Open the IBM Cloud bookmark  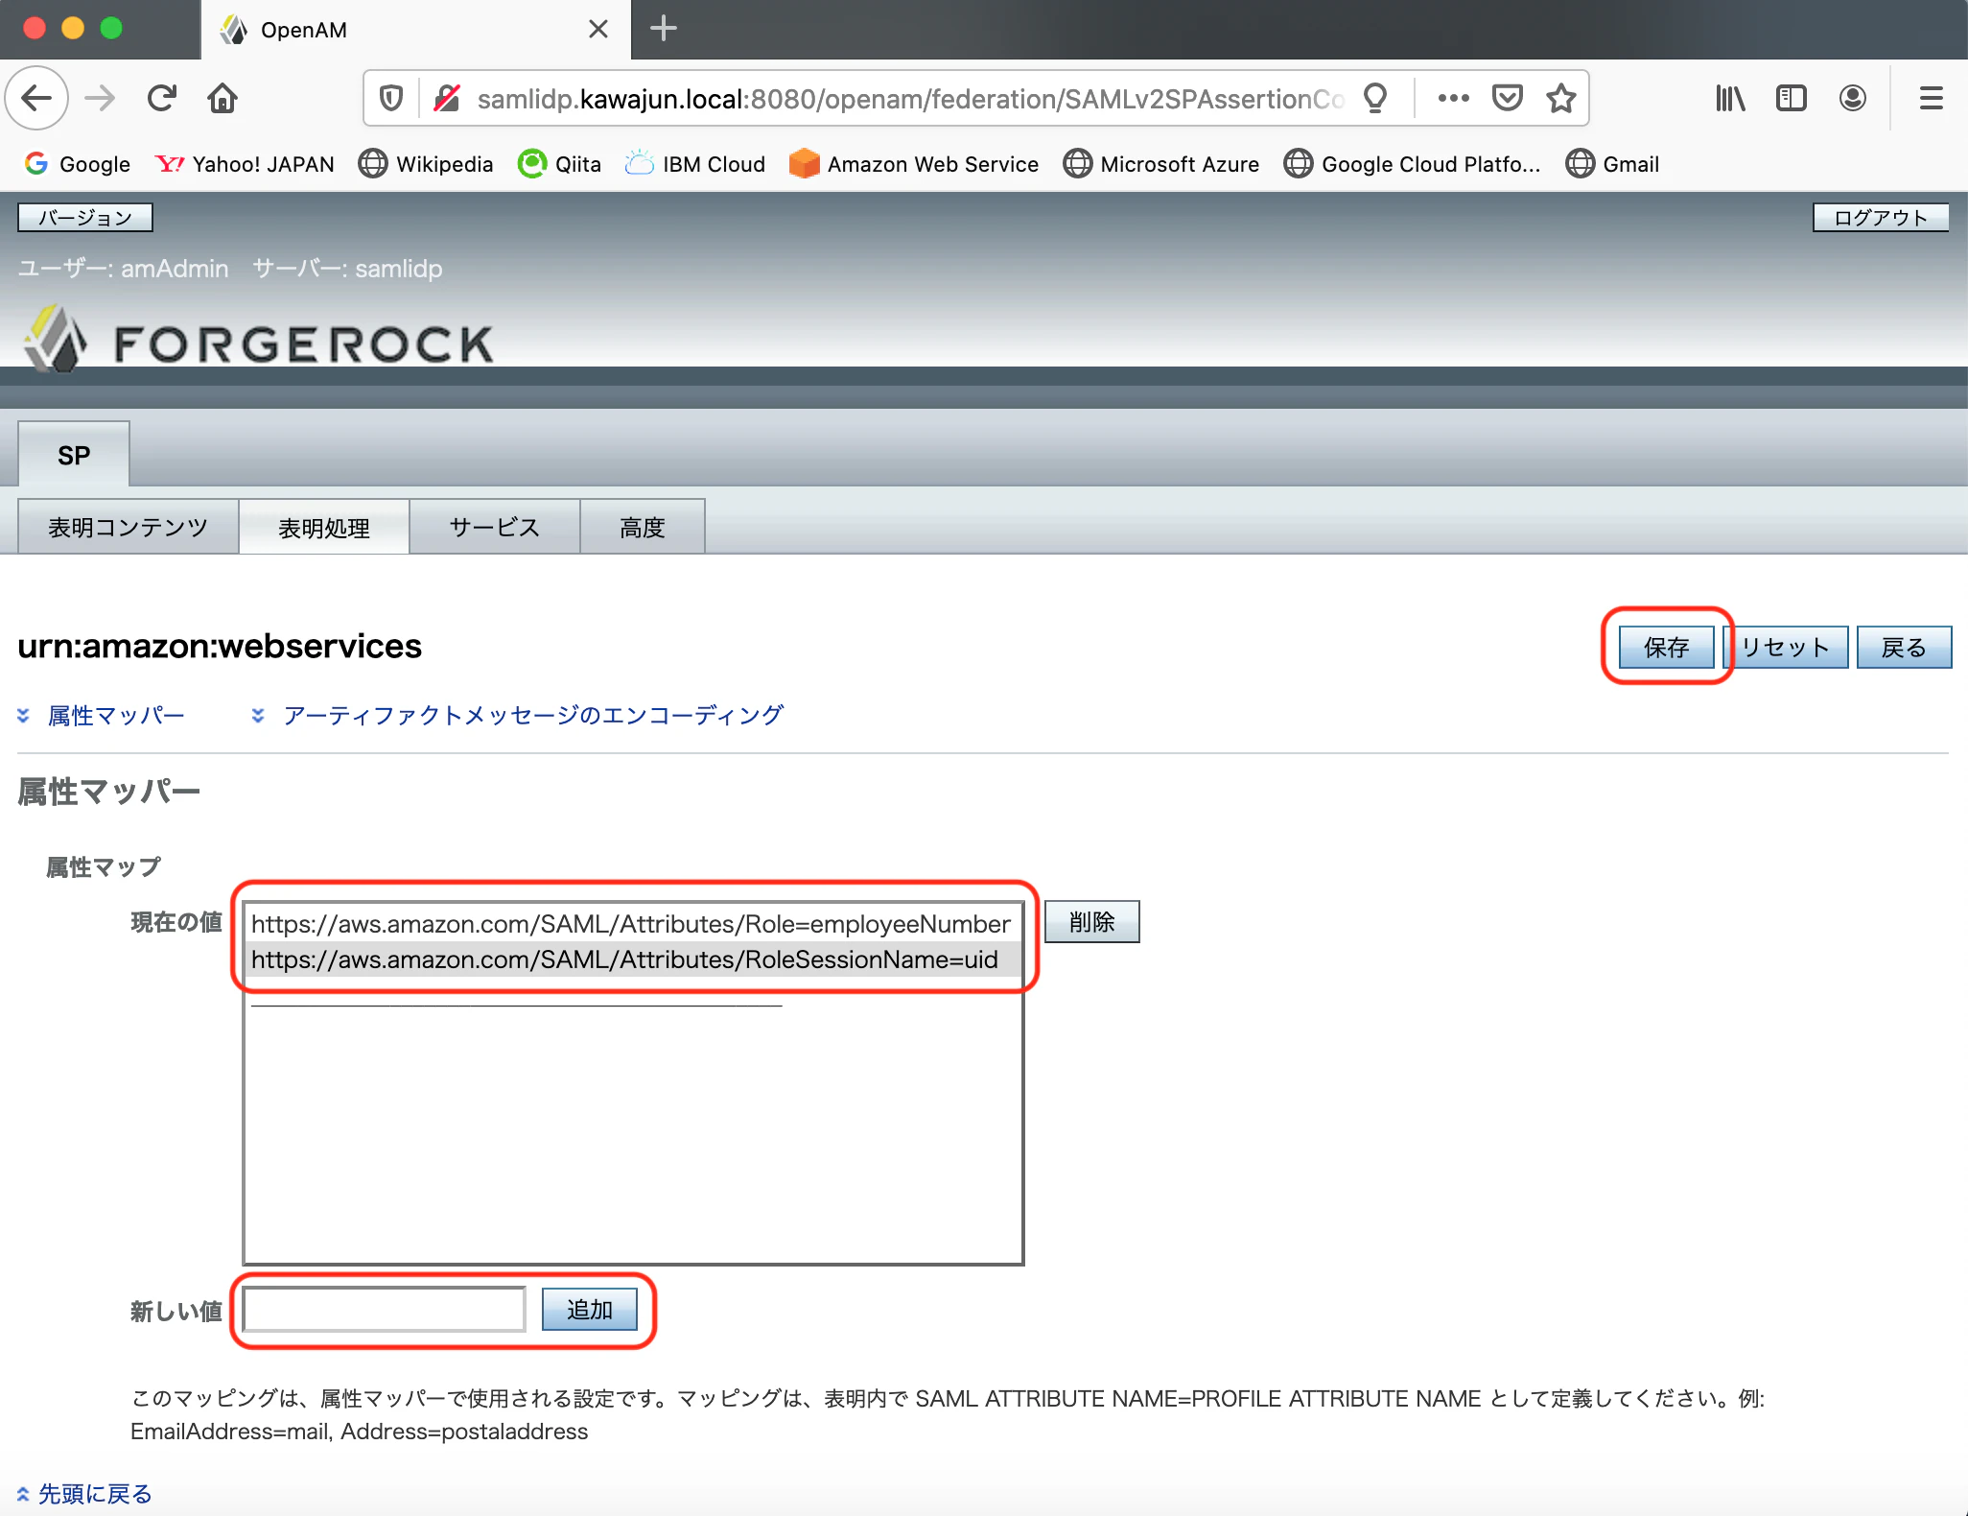(695, 164)
